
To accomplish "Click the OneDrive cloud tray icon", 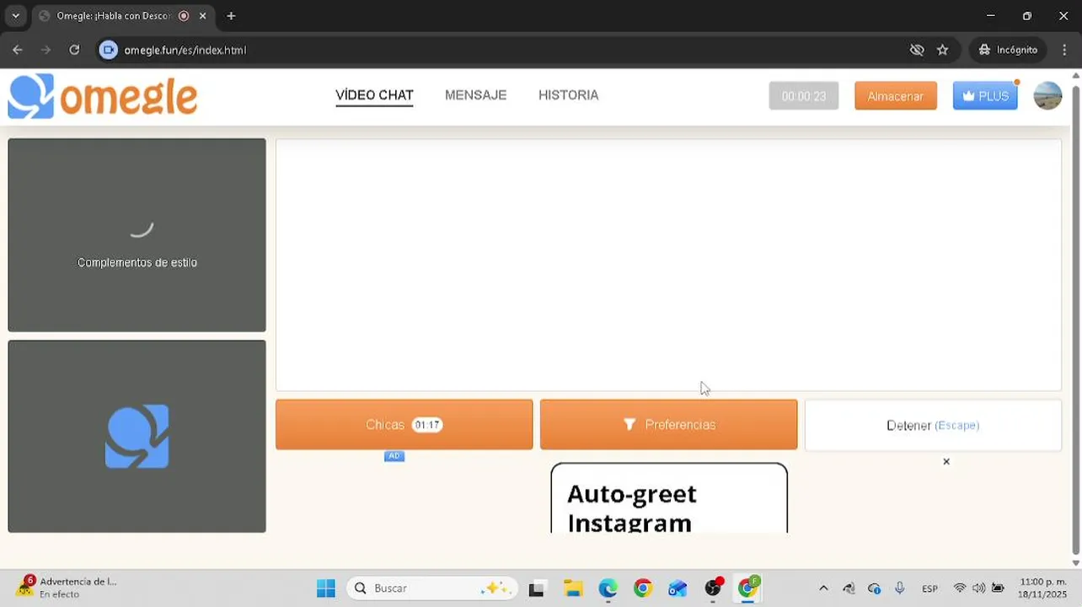I will [x=874, y=588].
